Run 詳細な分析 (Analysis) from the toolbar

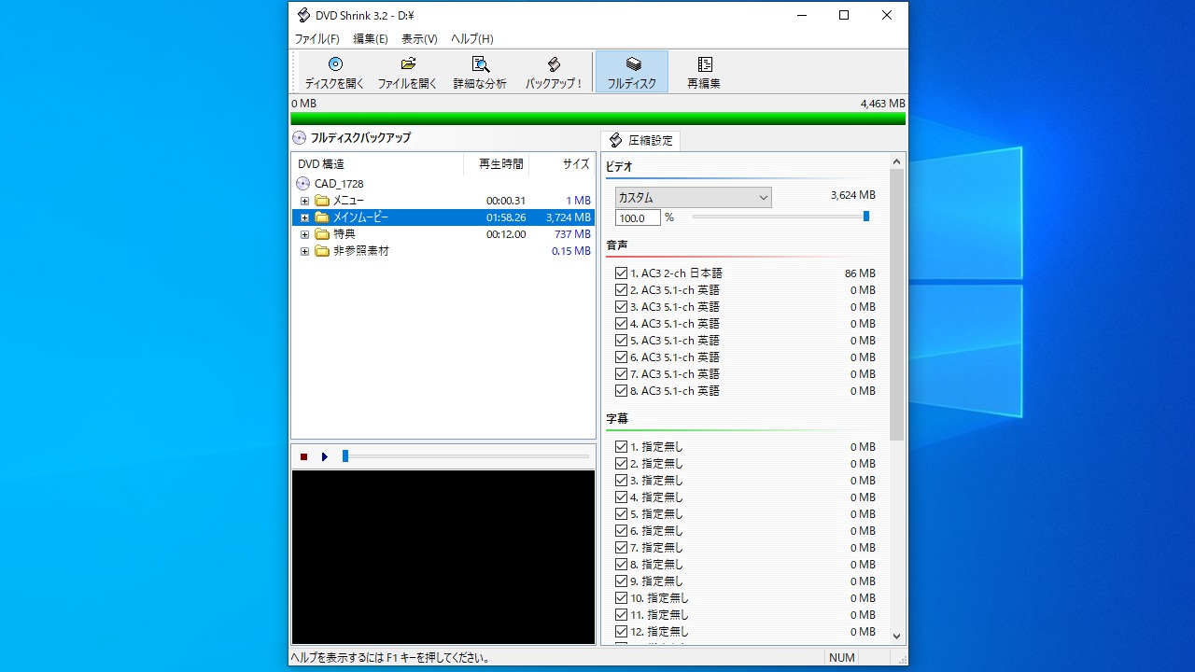(480, 72)
